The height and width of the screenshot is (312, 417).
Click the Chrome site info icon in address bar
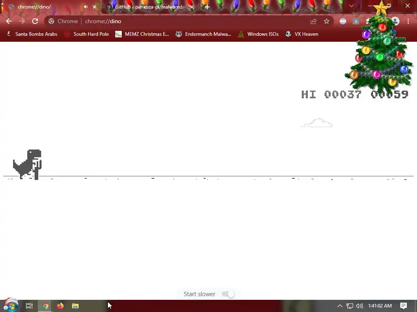(51, 21)
